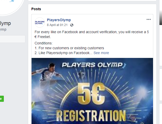
Task: Click the Public globe privacy icon
Action: (x=72, y=25)
